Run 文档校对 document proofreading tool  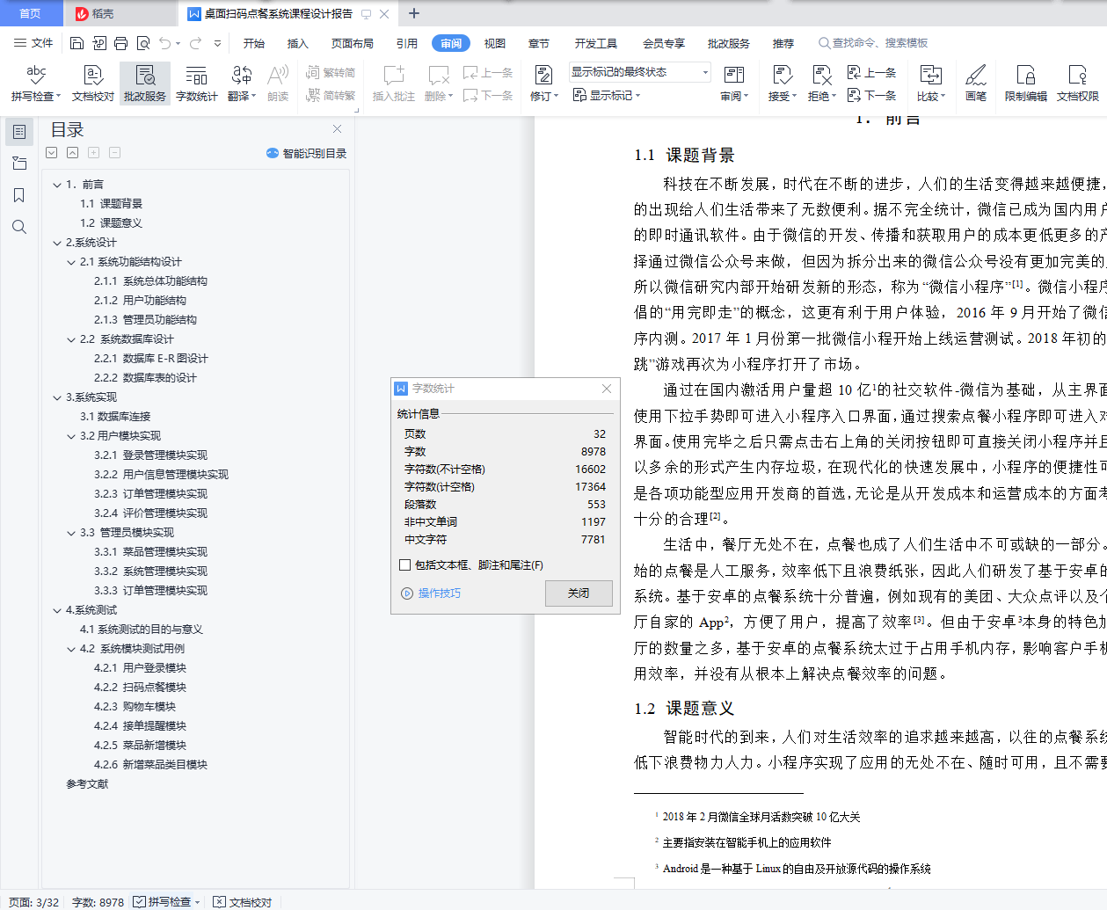tap(92, 84)
